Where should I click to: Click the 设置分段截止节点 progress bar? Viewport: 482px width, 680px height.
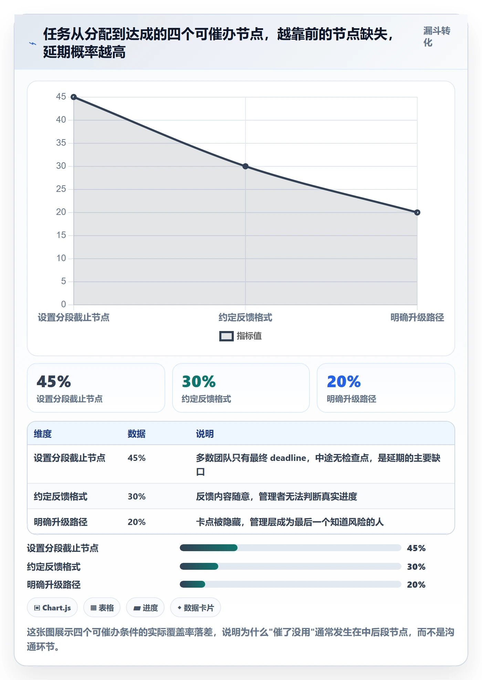coord(290,548)
